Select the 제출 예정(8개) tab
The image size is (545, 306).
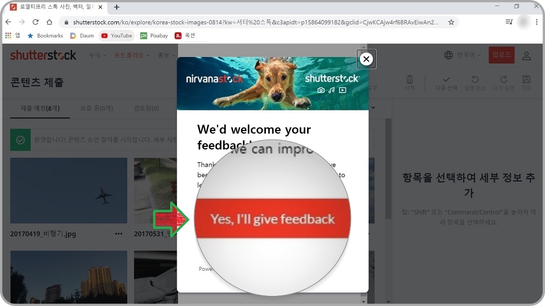[40, 108]
